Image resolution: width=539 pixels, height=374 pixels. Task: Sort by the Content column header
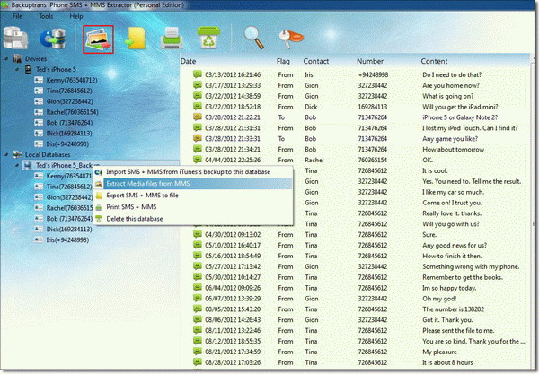tap(434, 61)
